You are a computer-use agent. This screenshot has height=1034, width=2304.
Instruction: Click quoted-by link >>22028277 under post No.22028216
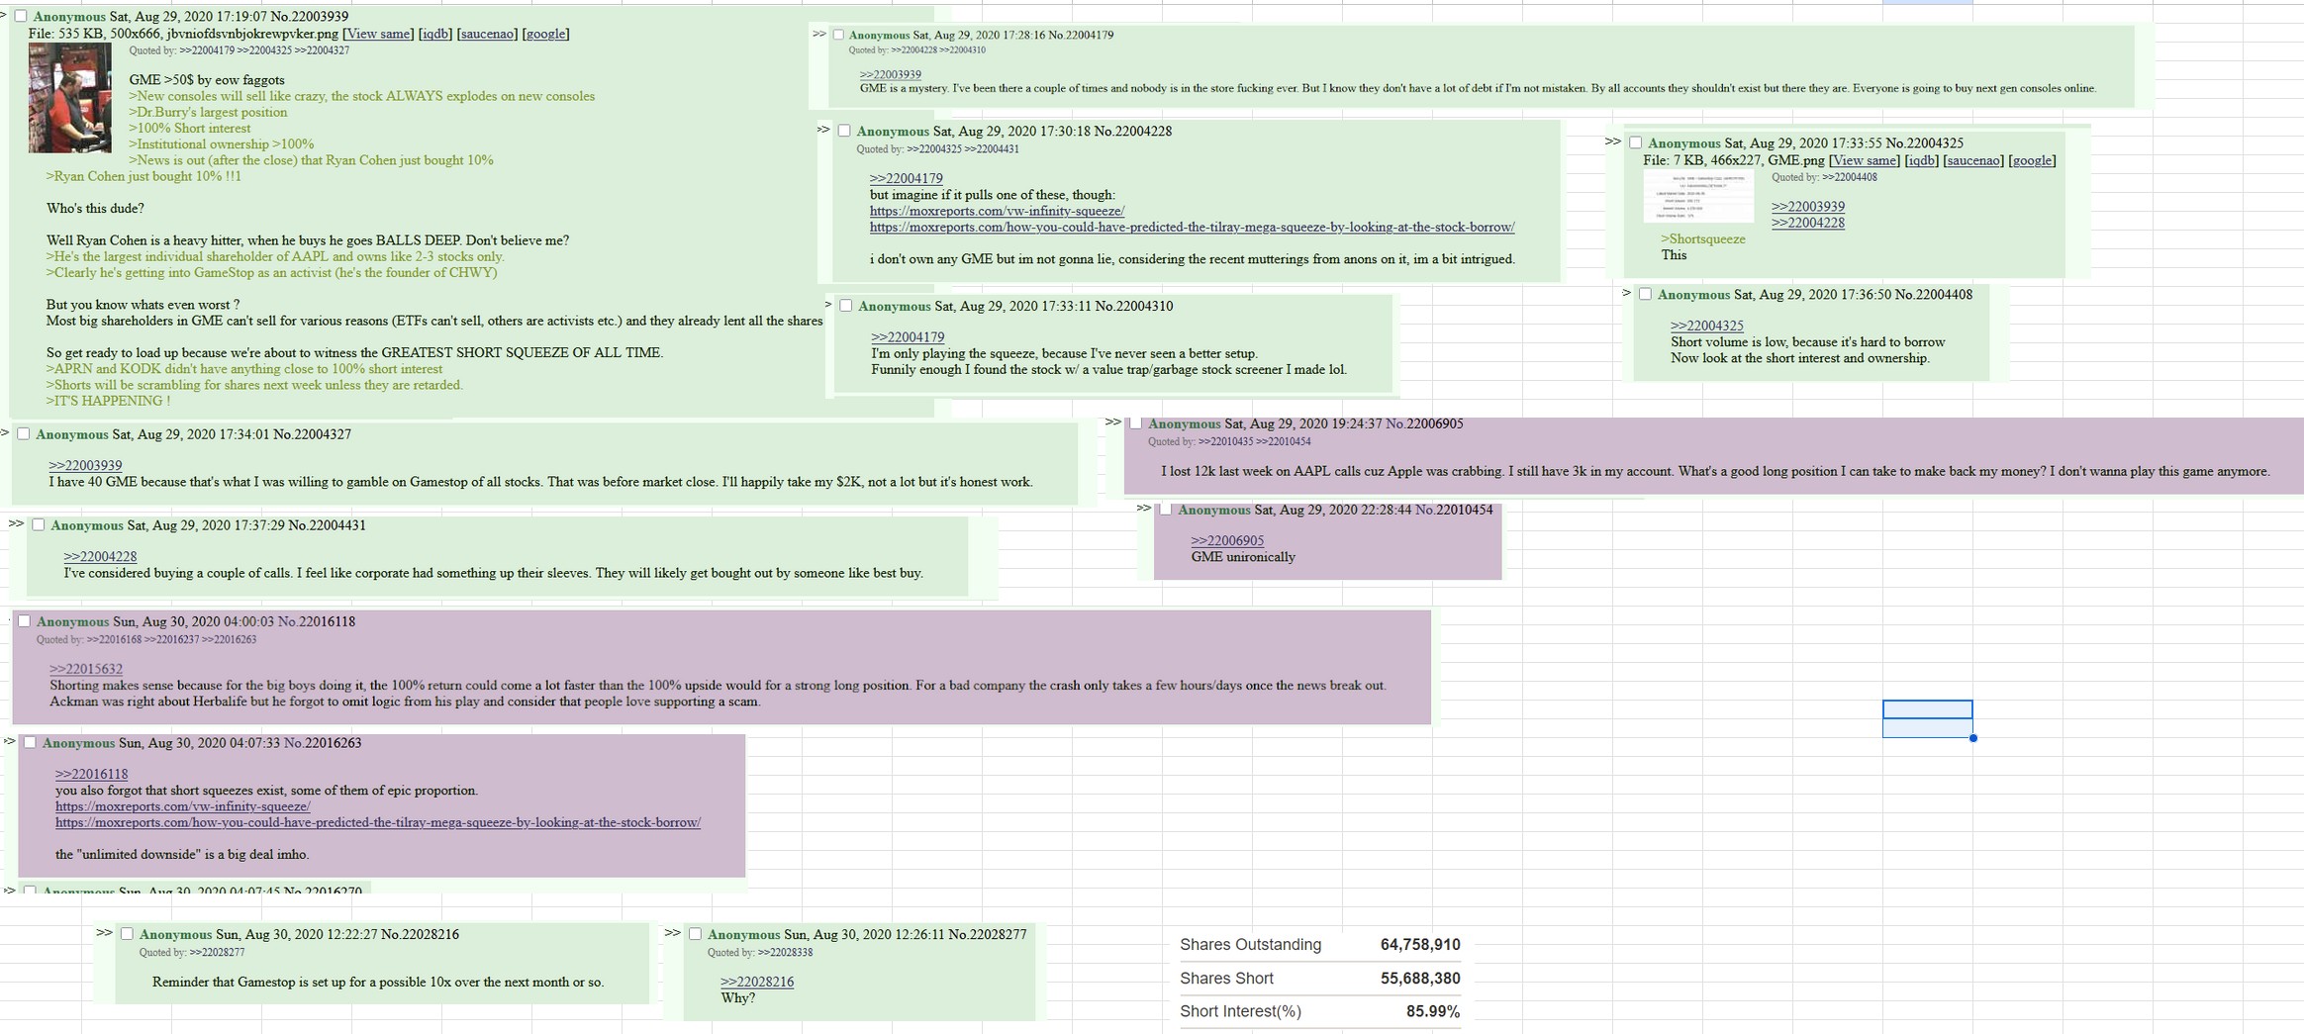217,953
